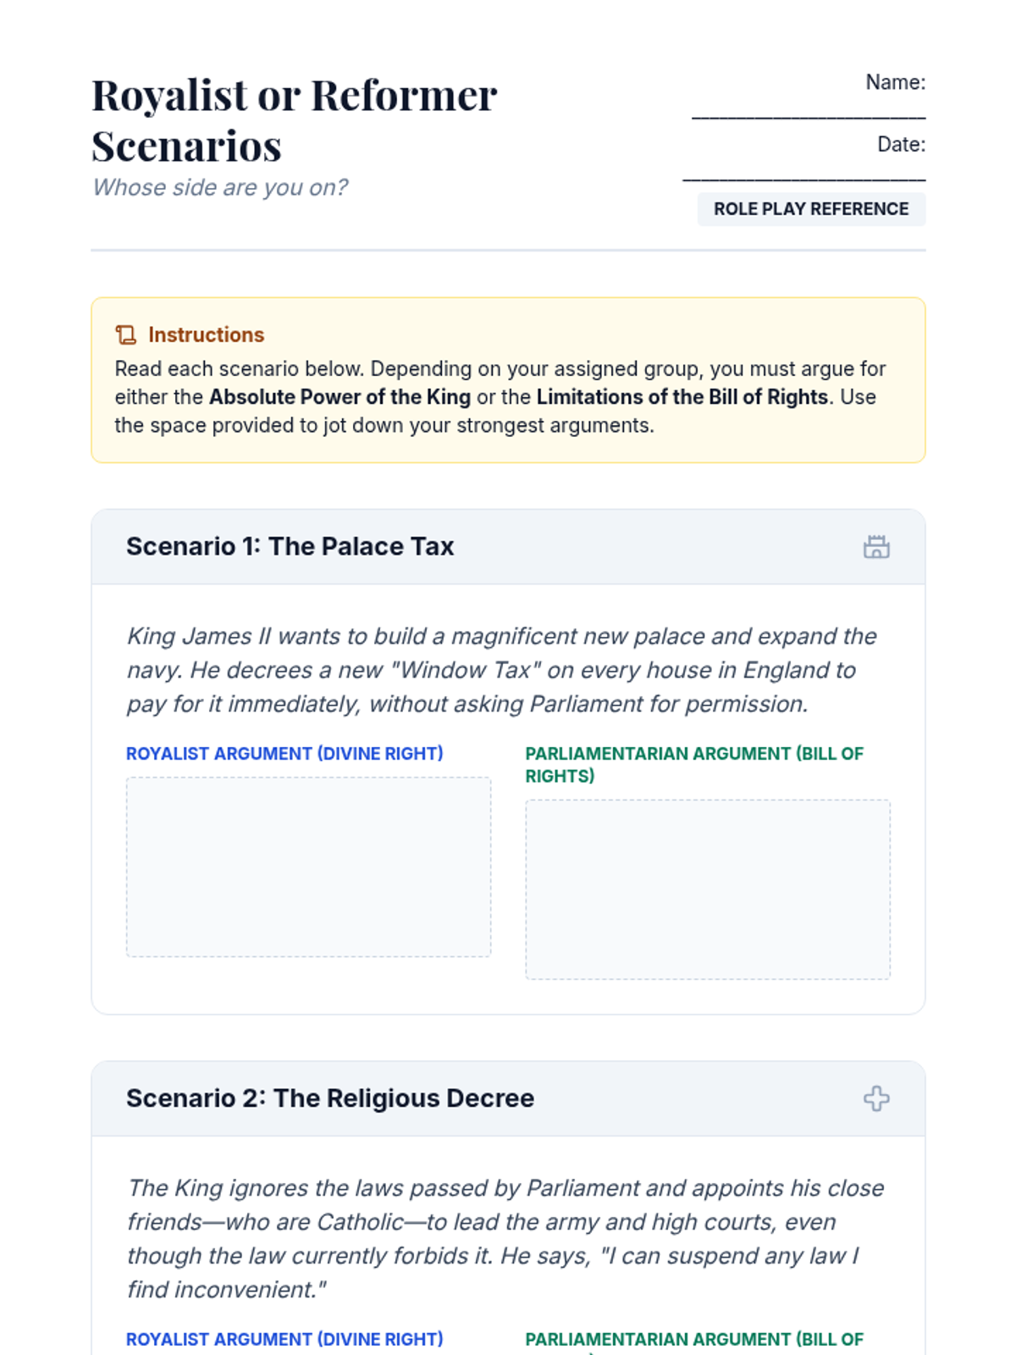
Task: Click the King James II scenario paragraph
Action: (x=502, y=670)
